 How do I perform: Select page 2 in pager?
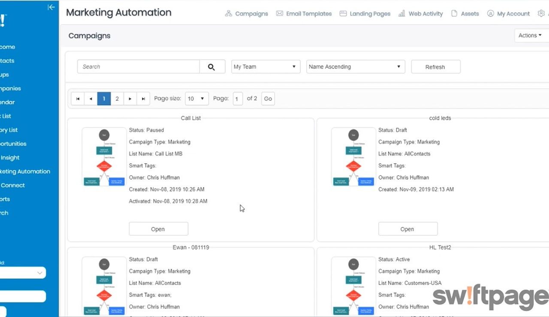[x=117, y=99]
